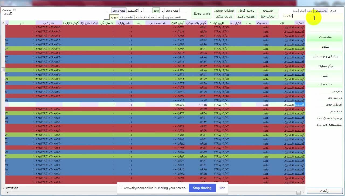The height and width of the screenshot is (196, 345).
Task: Click the عملیات جمعی button
Action: [224, 10]
